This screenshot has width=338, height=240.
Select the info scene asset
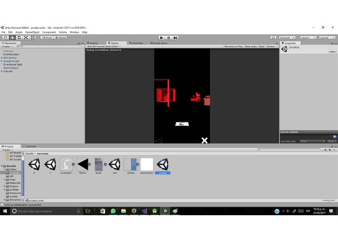click(x=114, y=166)
